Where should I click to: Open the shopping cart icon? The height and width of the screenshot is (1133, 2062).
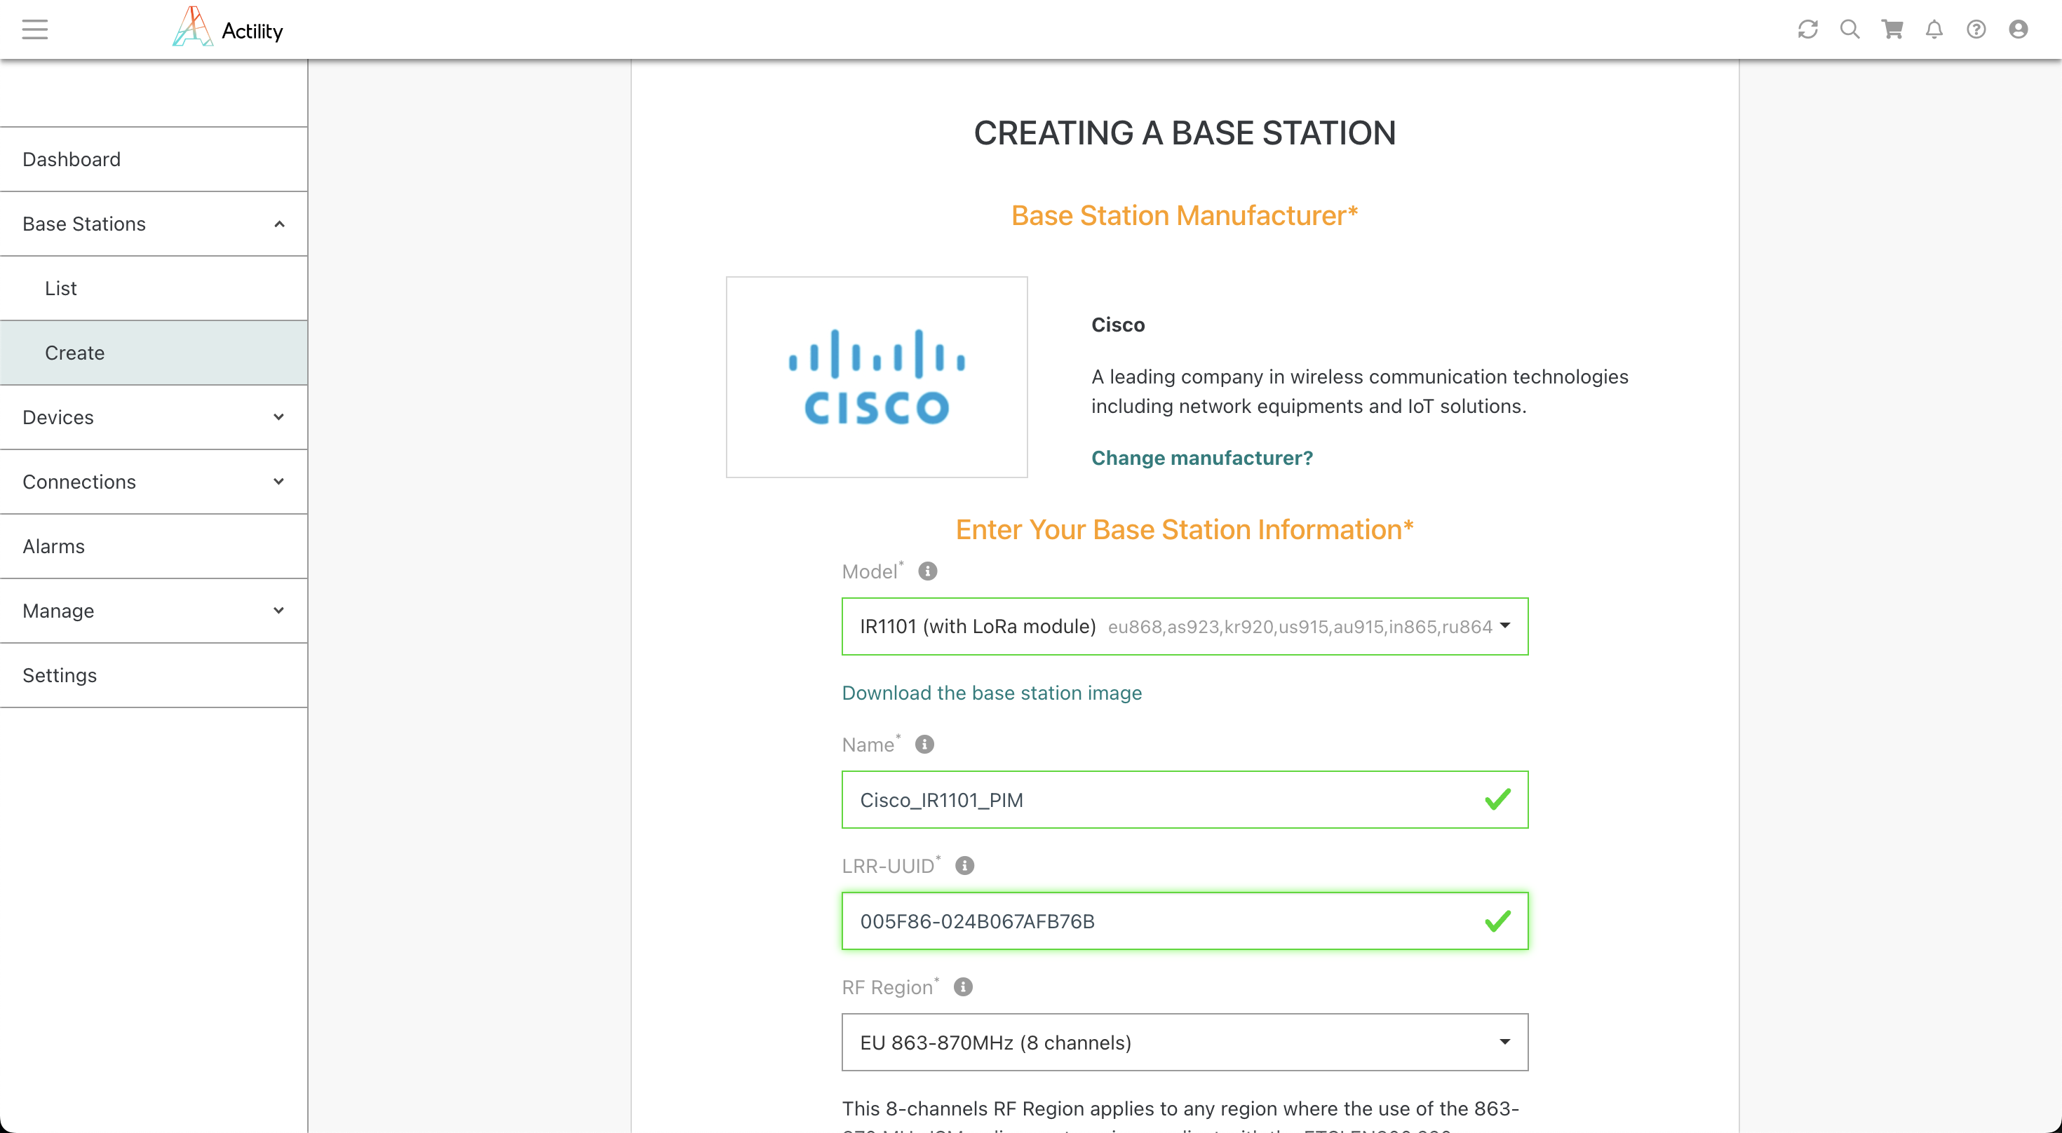pos(1892,29)
